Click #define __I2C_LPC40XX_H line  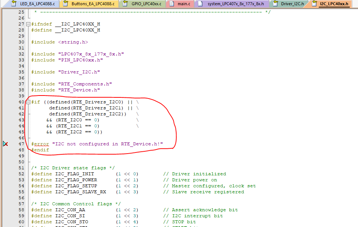click(66, 30)
